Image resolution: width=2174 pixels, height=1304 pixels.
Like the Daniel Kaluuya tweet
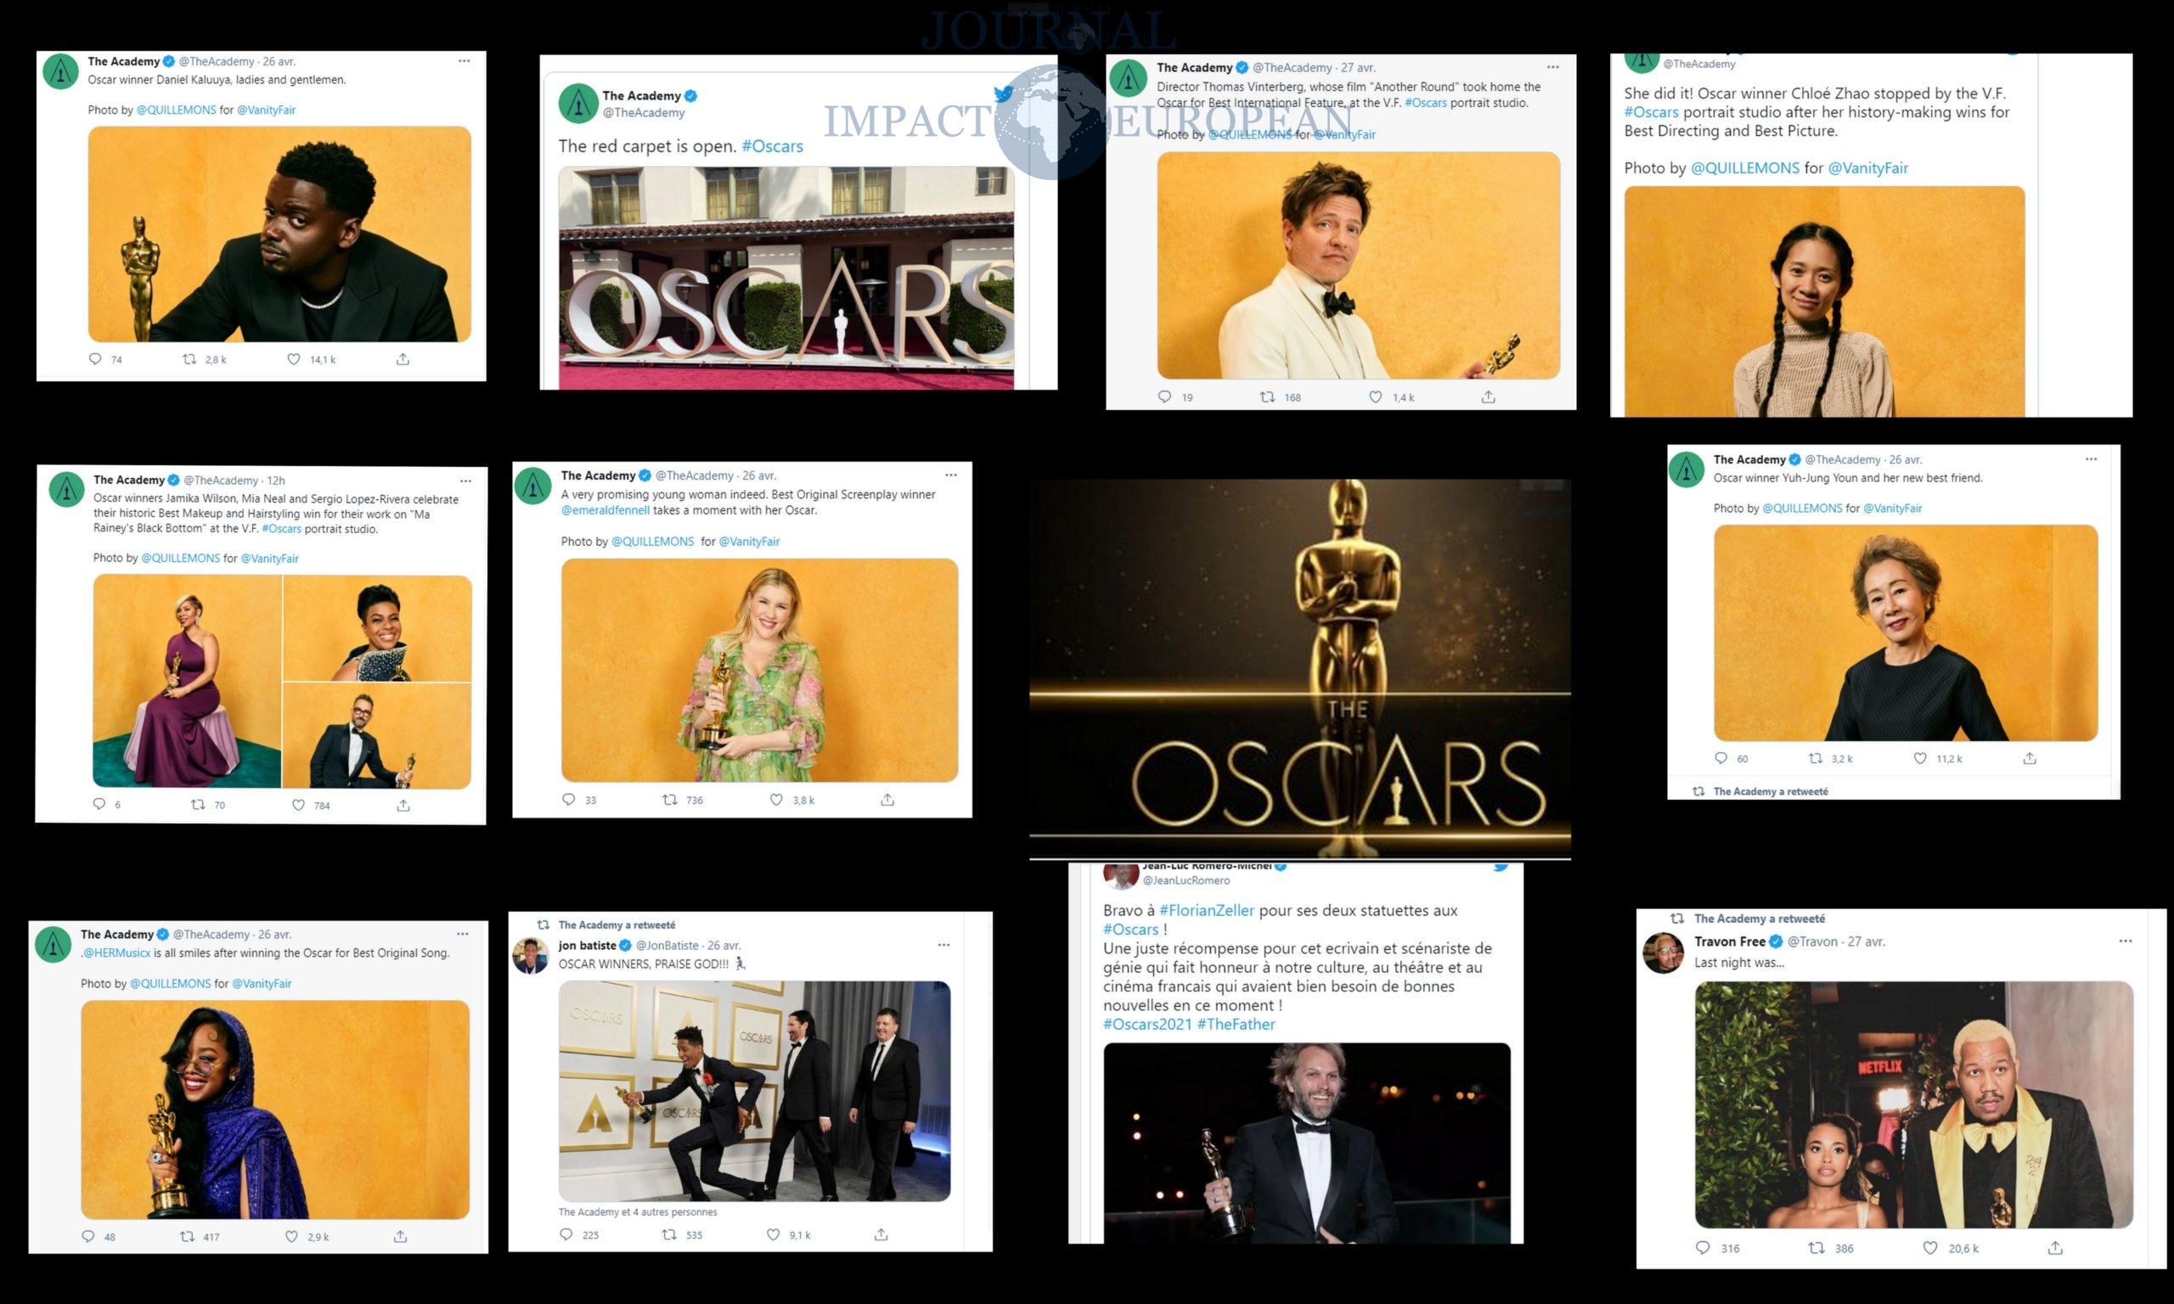[x=294, y=358]
